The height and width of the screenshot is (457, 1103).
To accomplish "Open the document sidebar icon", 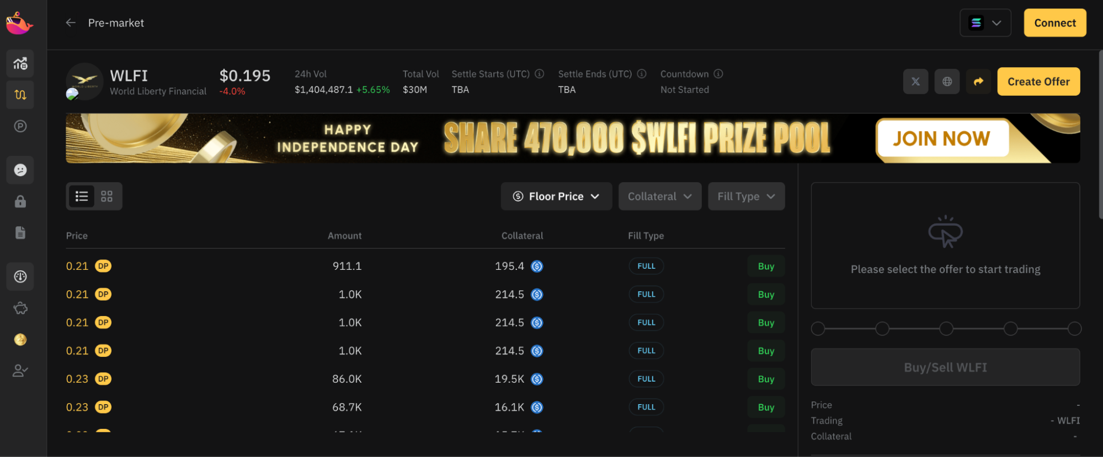I will pos(20,233).
